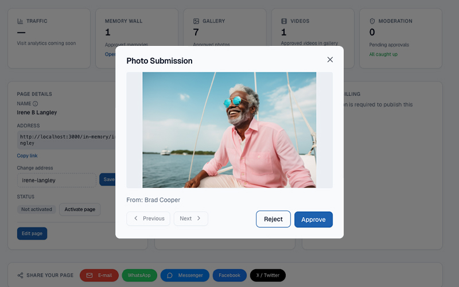This screenshot has width=459, height=287.
Task: Go to the next photo submission
Action: tap(191, 219)
